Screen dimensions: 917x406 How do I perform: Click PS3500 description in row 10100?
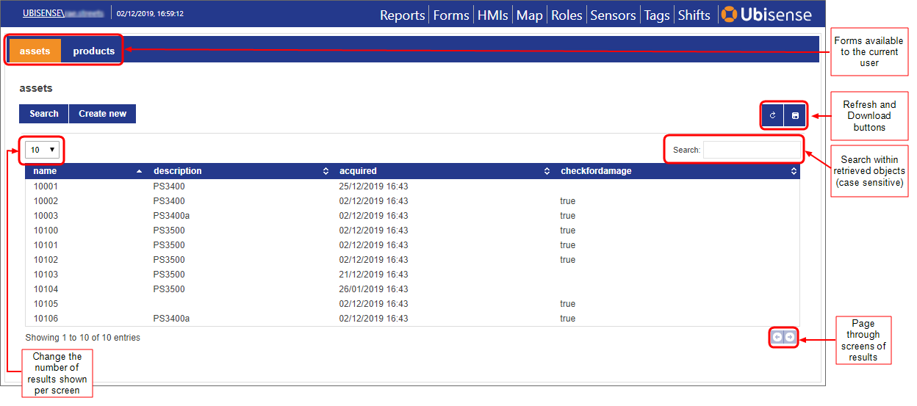pos(169,231)
